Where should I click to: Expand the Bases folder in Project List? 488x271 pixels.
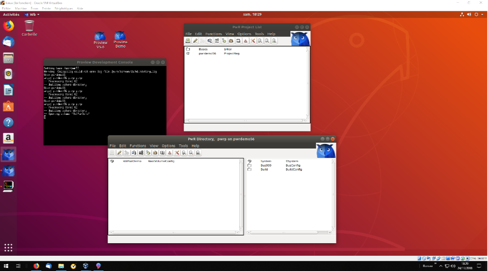188,49
